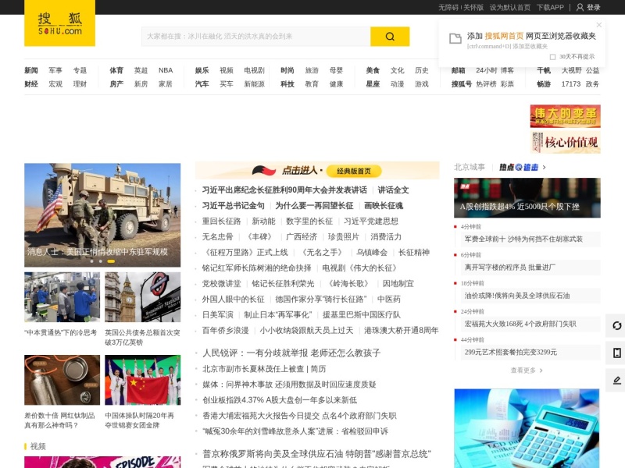Open the 汽车 navigation item
This screenshot has height=468, width=625.
[x=202, y=84]
